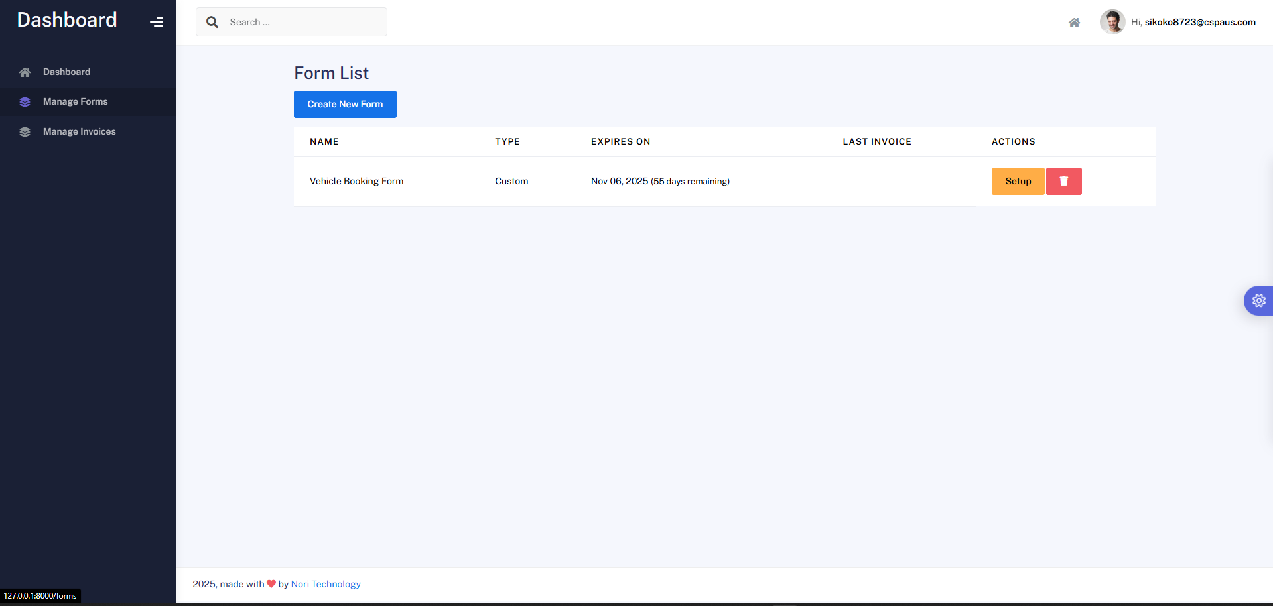1273x606 pixels.
Task: Select Manage Forms in the sidebar menu
Action: (x=75, y=101)
